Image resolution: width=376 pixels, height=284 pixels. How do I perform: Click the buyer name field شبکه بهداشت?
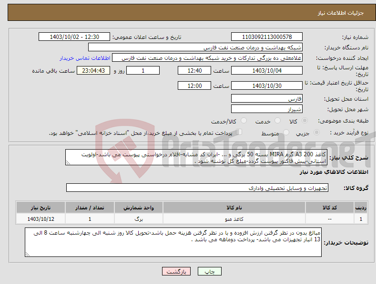[195, 47]
